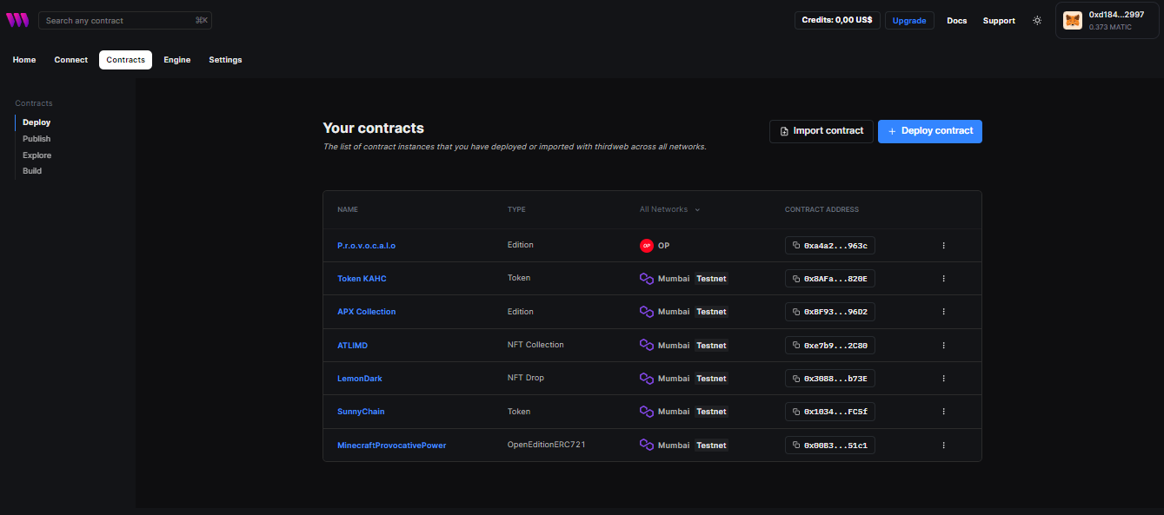This screenshot has height=515, width=1164.
Task: Open the Settings tab
Action: (x=225, y=60)
